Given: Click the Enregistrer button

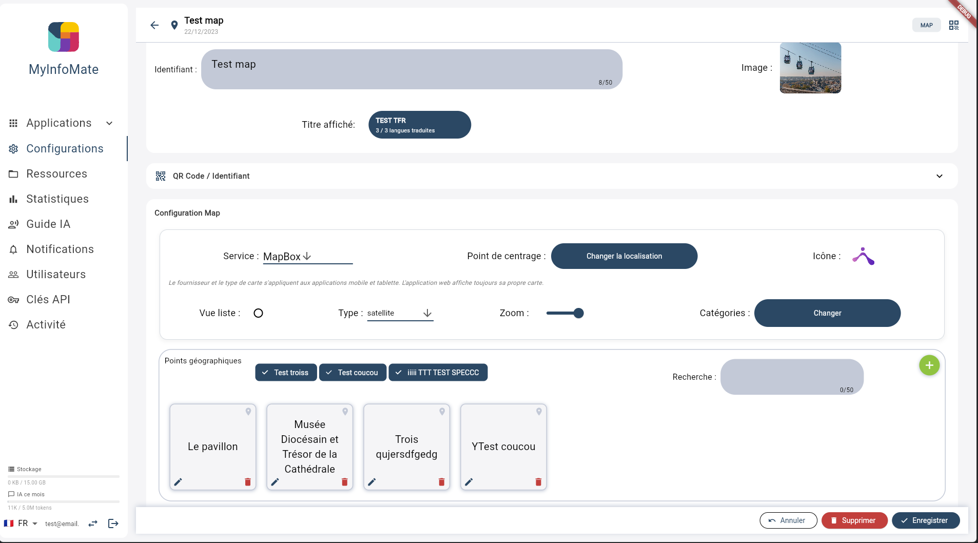Looking at the screenshot, I should [x=926, y=520].
